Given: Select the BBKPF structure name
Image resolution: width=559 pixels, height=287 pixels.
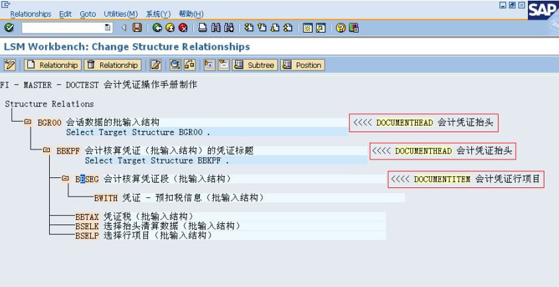Looking at the screenshot, I should 68,151.
